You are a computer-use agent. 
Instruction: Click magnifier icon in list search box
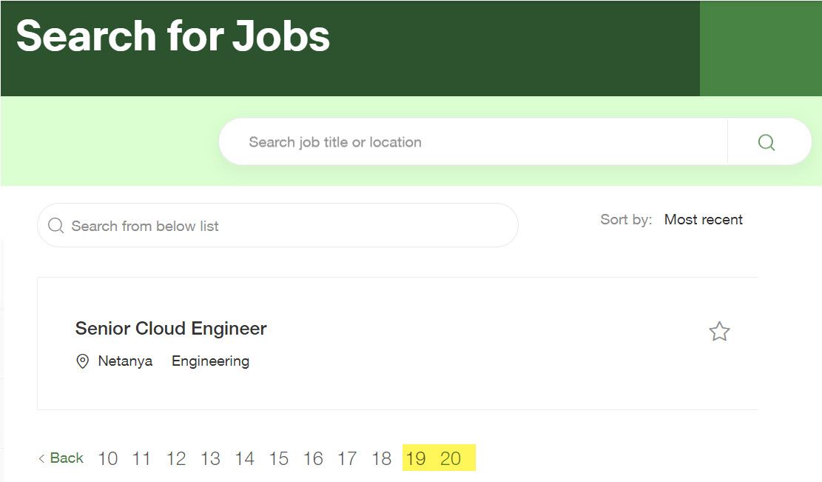[x=55, y=226]
